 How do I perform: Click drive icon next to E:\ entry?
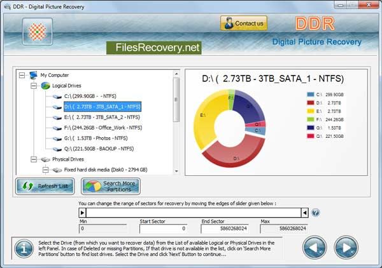57,117
